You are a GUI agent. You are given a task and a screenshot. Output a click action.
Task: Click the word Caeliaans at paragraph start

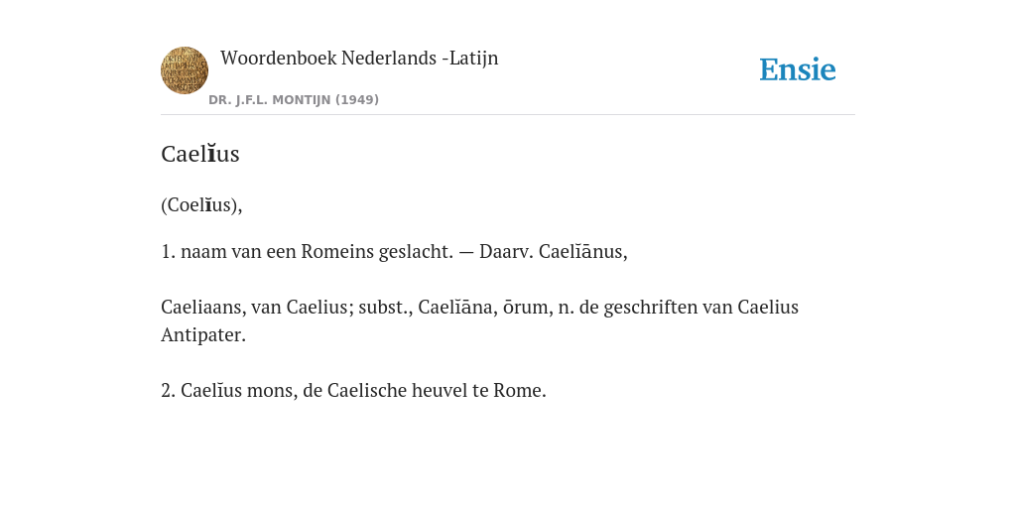pos(201,307)
